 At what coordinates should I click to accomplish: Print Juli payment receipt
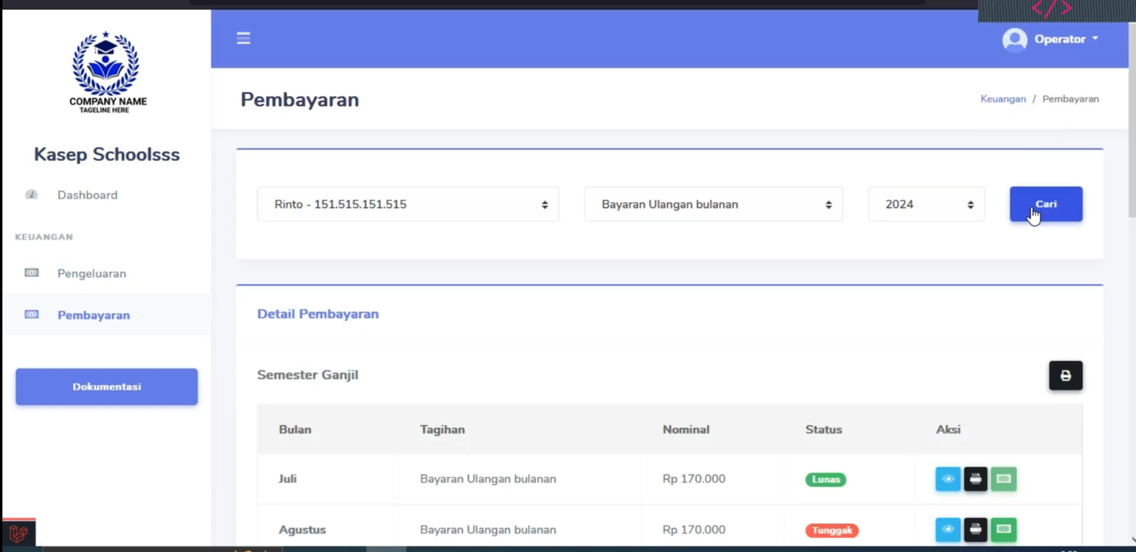coord(975,479)
